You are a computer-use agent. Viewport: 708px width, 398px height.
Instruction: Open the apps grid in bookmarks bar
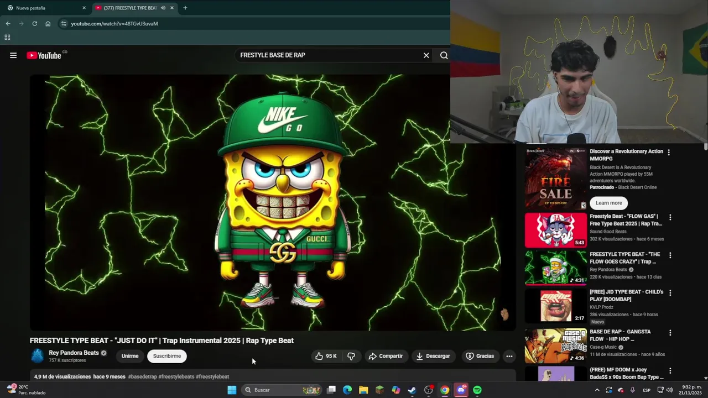coord(7,37)
